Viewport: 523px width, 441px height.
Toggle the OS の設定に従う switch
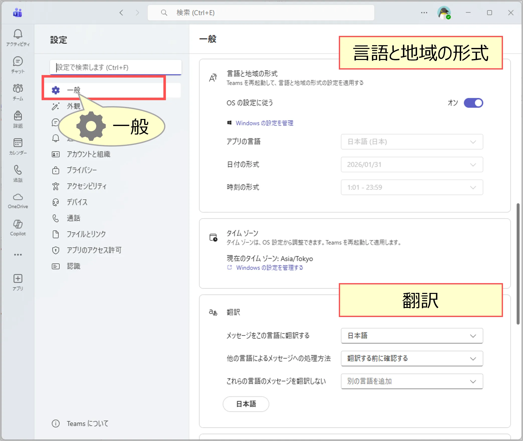473,103
